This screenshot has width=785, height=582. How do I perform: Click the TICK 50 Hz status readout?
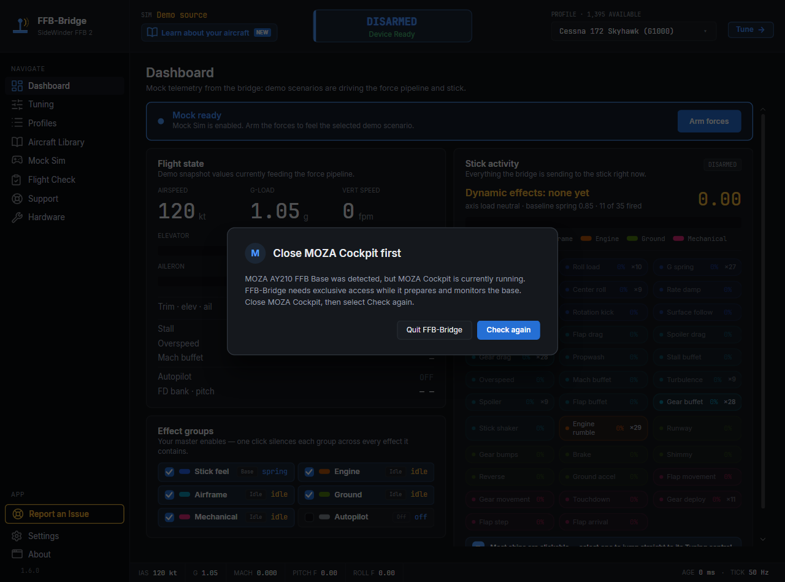point(749,573)
